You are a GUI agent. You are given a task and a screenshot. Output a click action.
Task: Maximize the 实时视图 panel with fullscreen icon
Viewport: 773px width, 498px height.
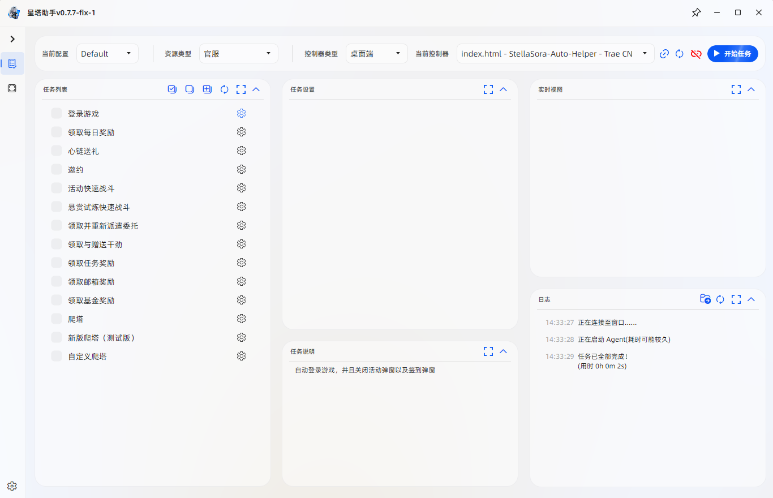tap(736, 89)
